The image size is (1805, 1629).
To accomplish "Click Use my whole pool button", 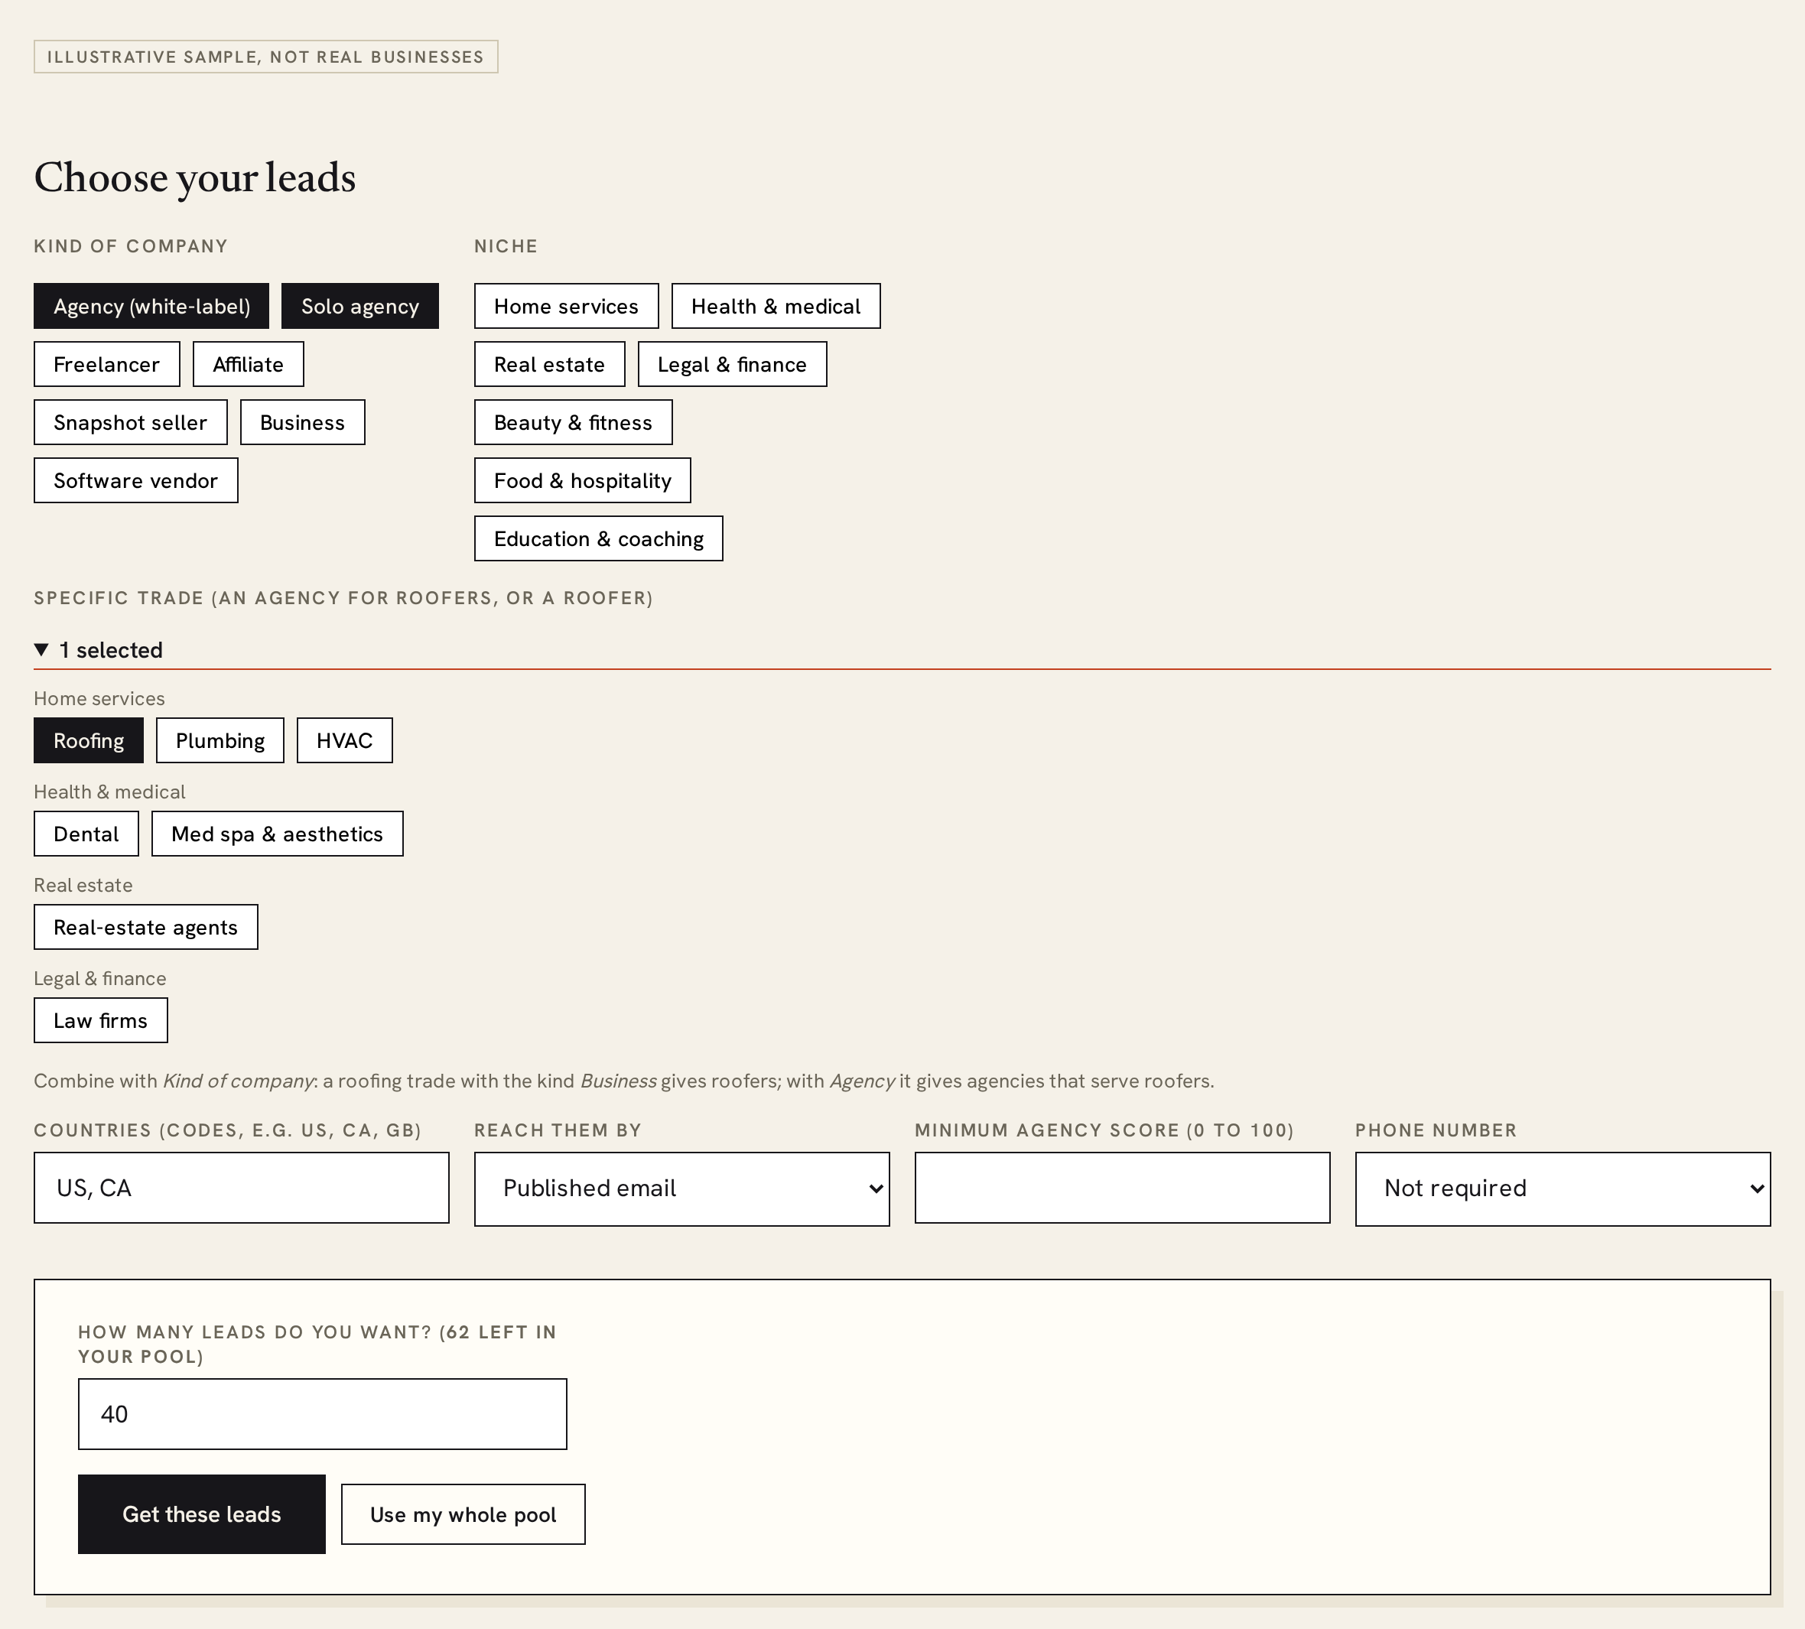I will 463,1514.
